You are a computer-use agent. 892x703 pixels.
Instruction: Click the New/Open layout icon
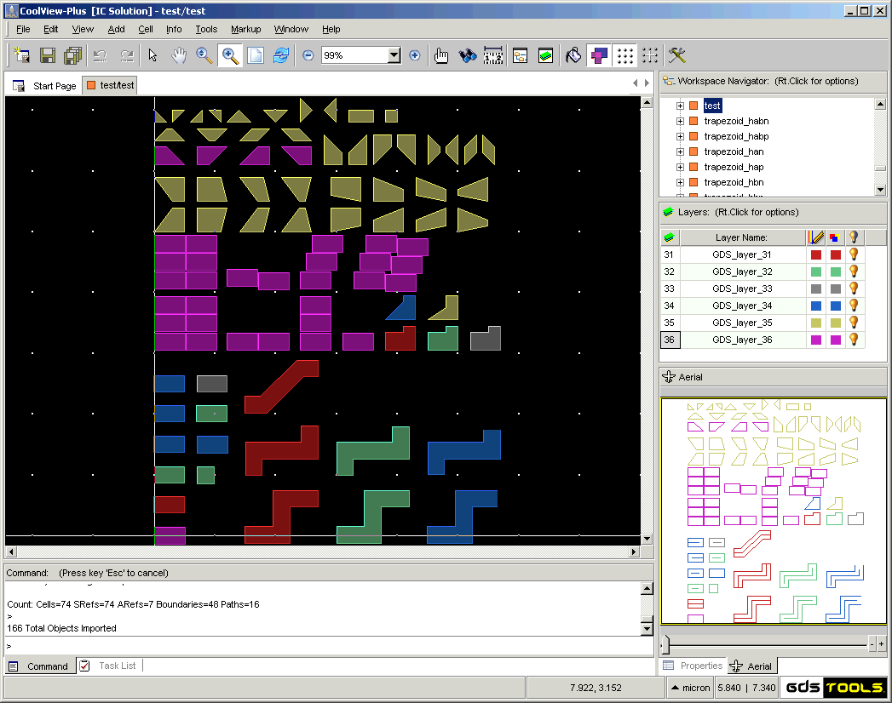click(x=21, y=55)
